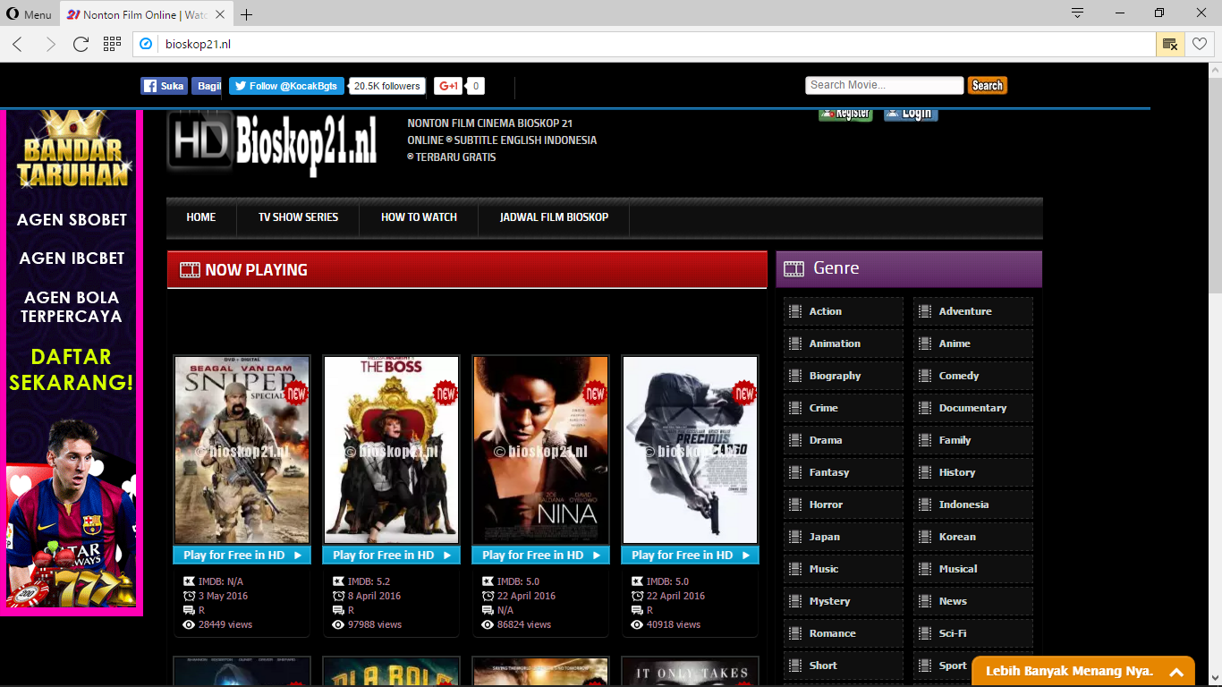Focus the Search Movie input field

885,85
